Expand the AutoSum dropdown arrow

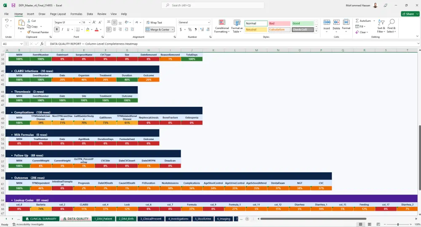coord(374,21)
